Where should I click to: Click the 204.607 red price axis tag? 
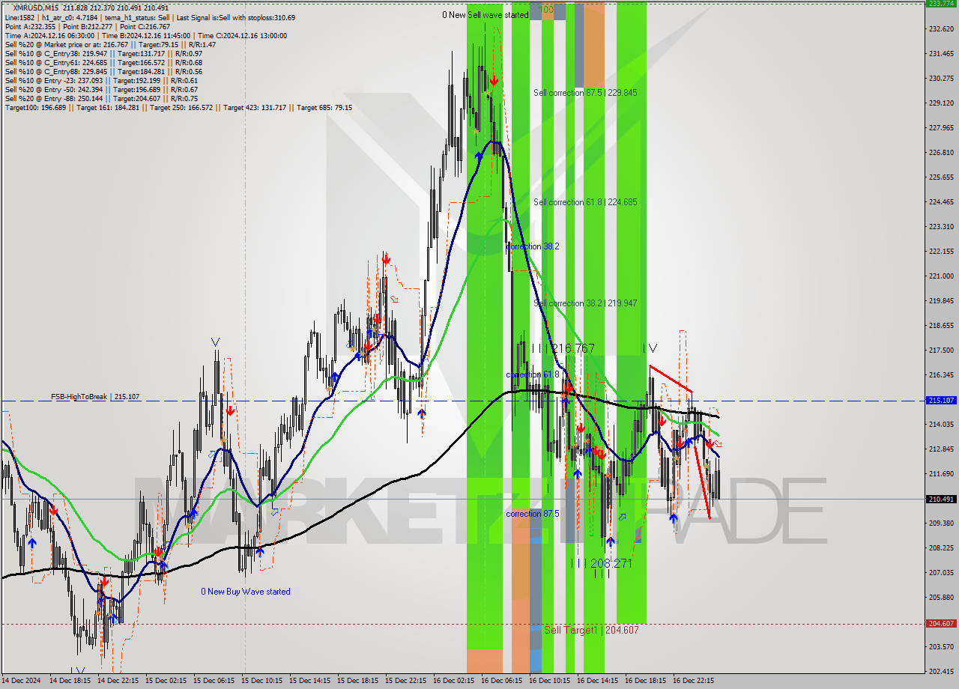click(x=941, y=623)
